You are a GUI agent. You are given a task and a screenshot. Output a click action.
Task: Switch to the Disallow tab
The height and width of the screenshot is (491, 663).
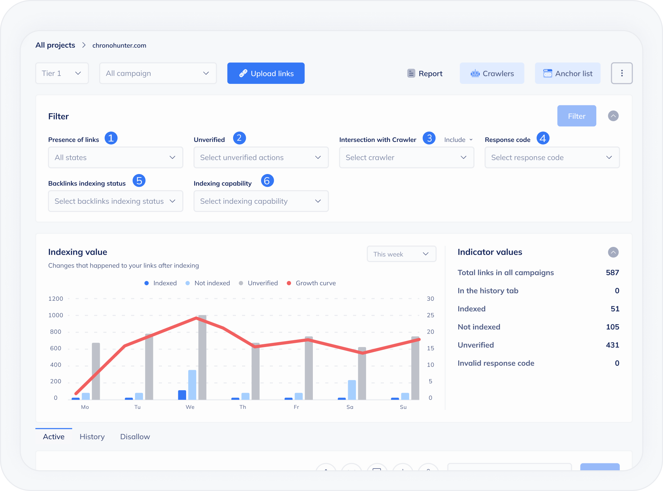[x=135, y=437]
